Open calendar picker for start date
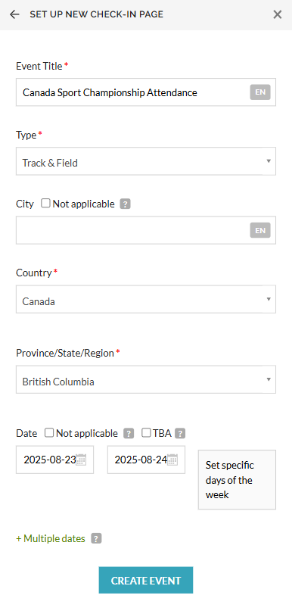The width and height of the screenshot is (292, 614). [x=81, y=460]
